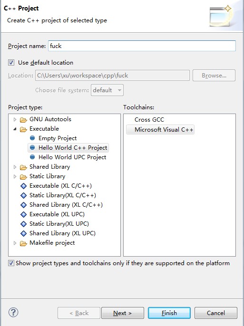The width and height of the screenshot is (244, 326).
Task: Pick the Static Library(XL UPC) diamond icon
Action: pyautogui.click(x=23, y=224)
